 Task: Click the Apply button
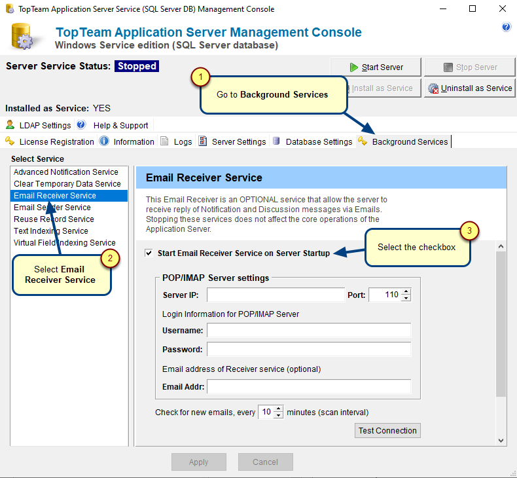tap(199, 462)
